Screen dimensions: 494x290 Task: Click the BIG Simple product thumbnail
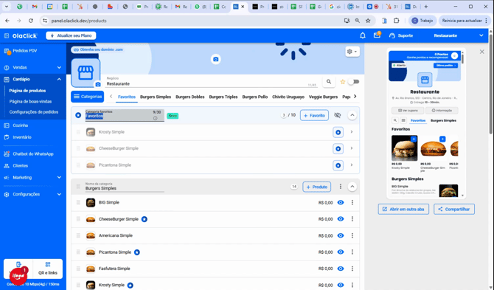tap(91, 202)
